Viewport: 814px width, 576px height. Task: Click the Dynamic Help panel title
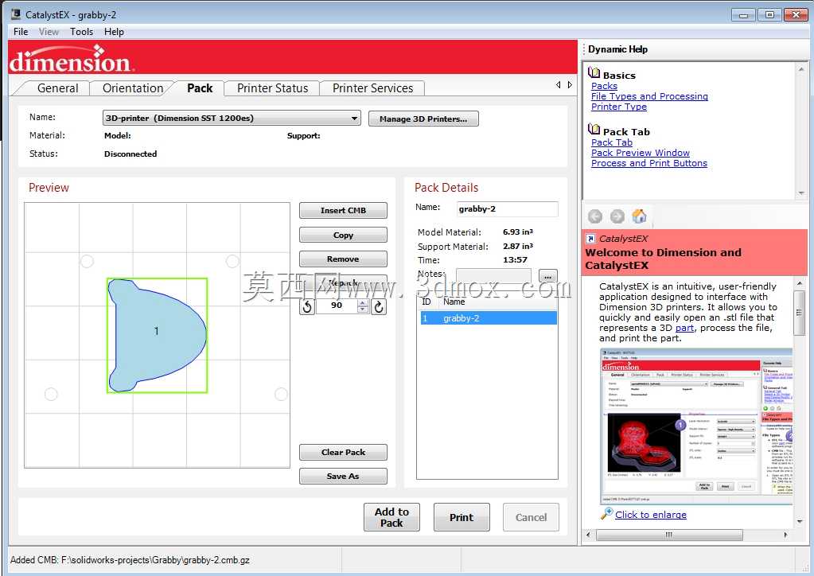(x=617, y=49)
